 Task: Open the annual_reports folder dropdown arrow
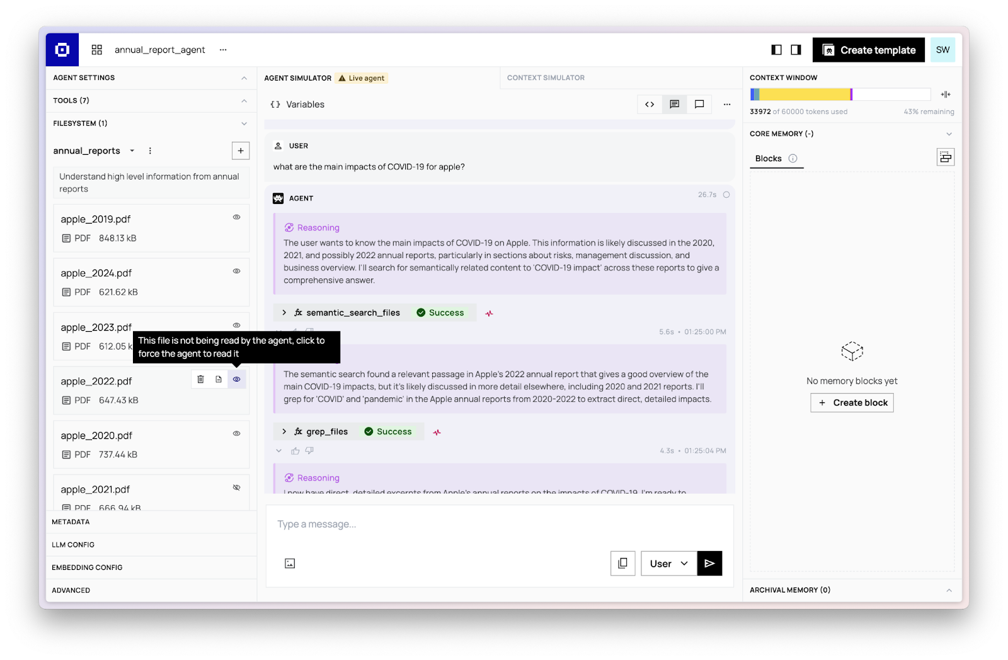click(132, 151)
